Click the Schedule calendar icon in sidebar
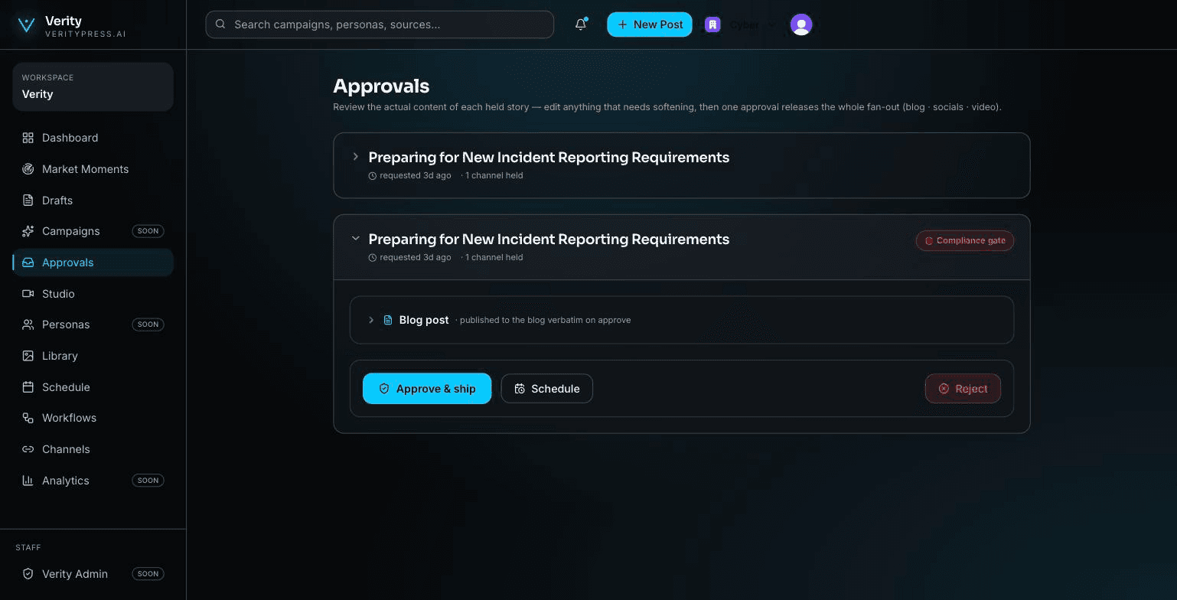The width and height of the screenshot is (1177, 600). point(28,387)
